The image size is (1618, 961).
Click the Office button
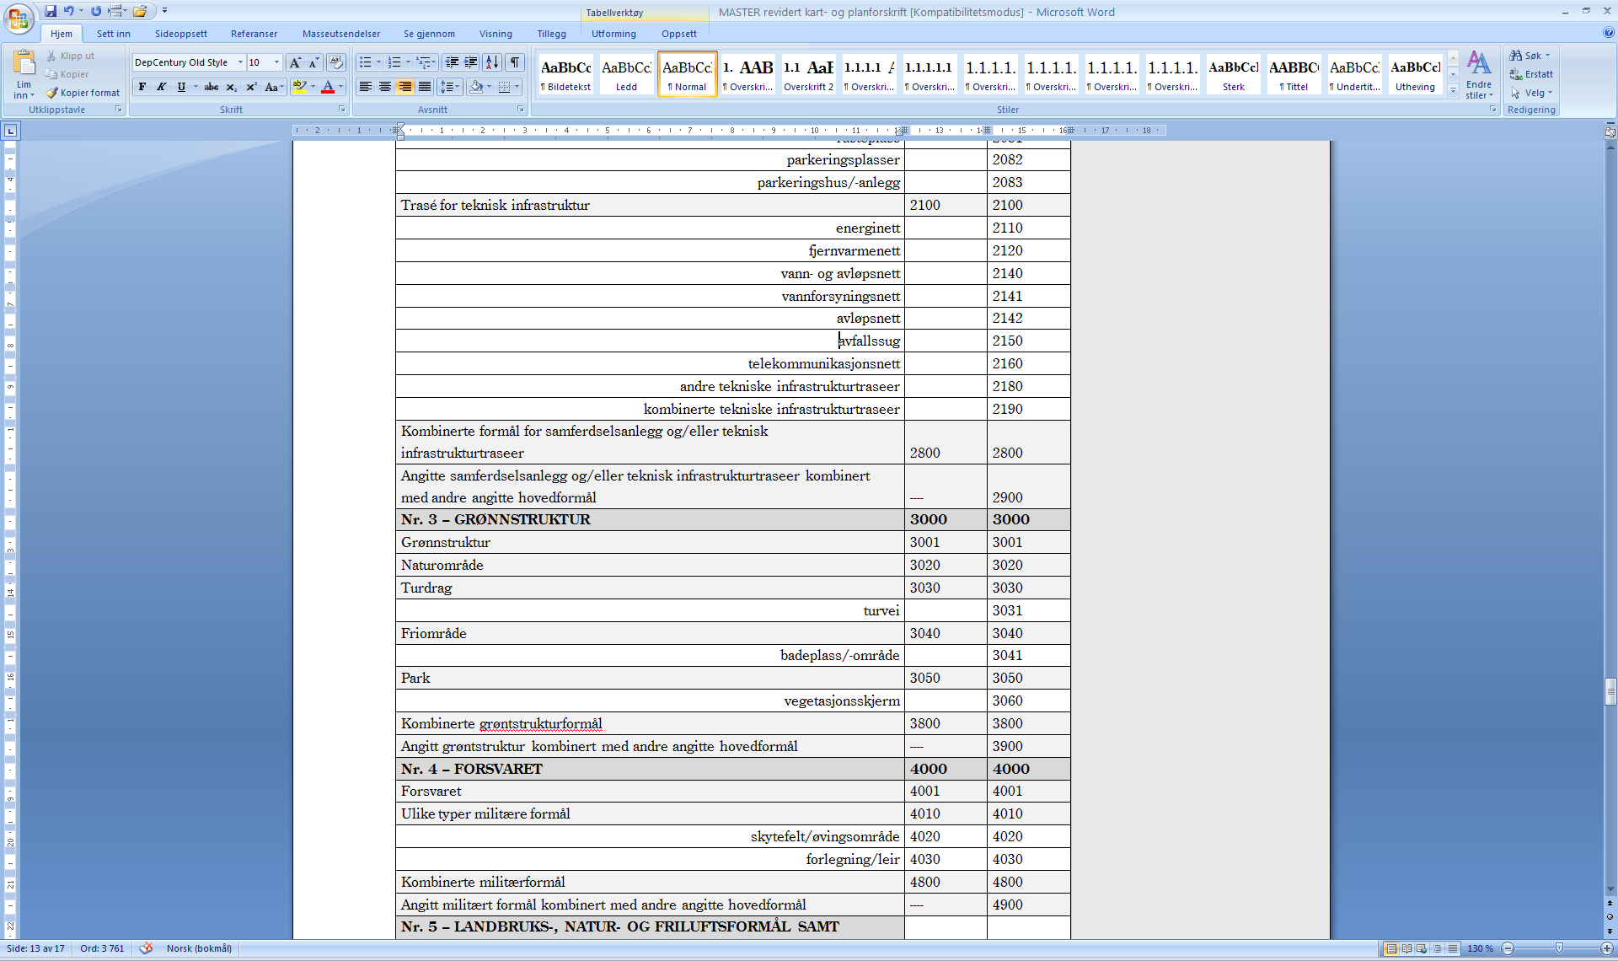[19, 19]
